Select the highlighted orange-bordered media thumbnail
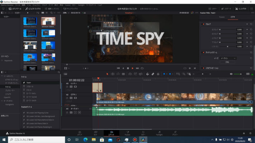This screenshot has width=255, height=143. pyautogui.click(x=48, y=21)
